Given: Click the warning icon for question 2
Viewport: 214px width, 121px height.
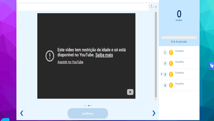Looking at the screenshot, I should point(171,63).
